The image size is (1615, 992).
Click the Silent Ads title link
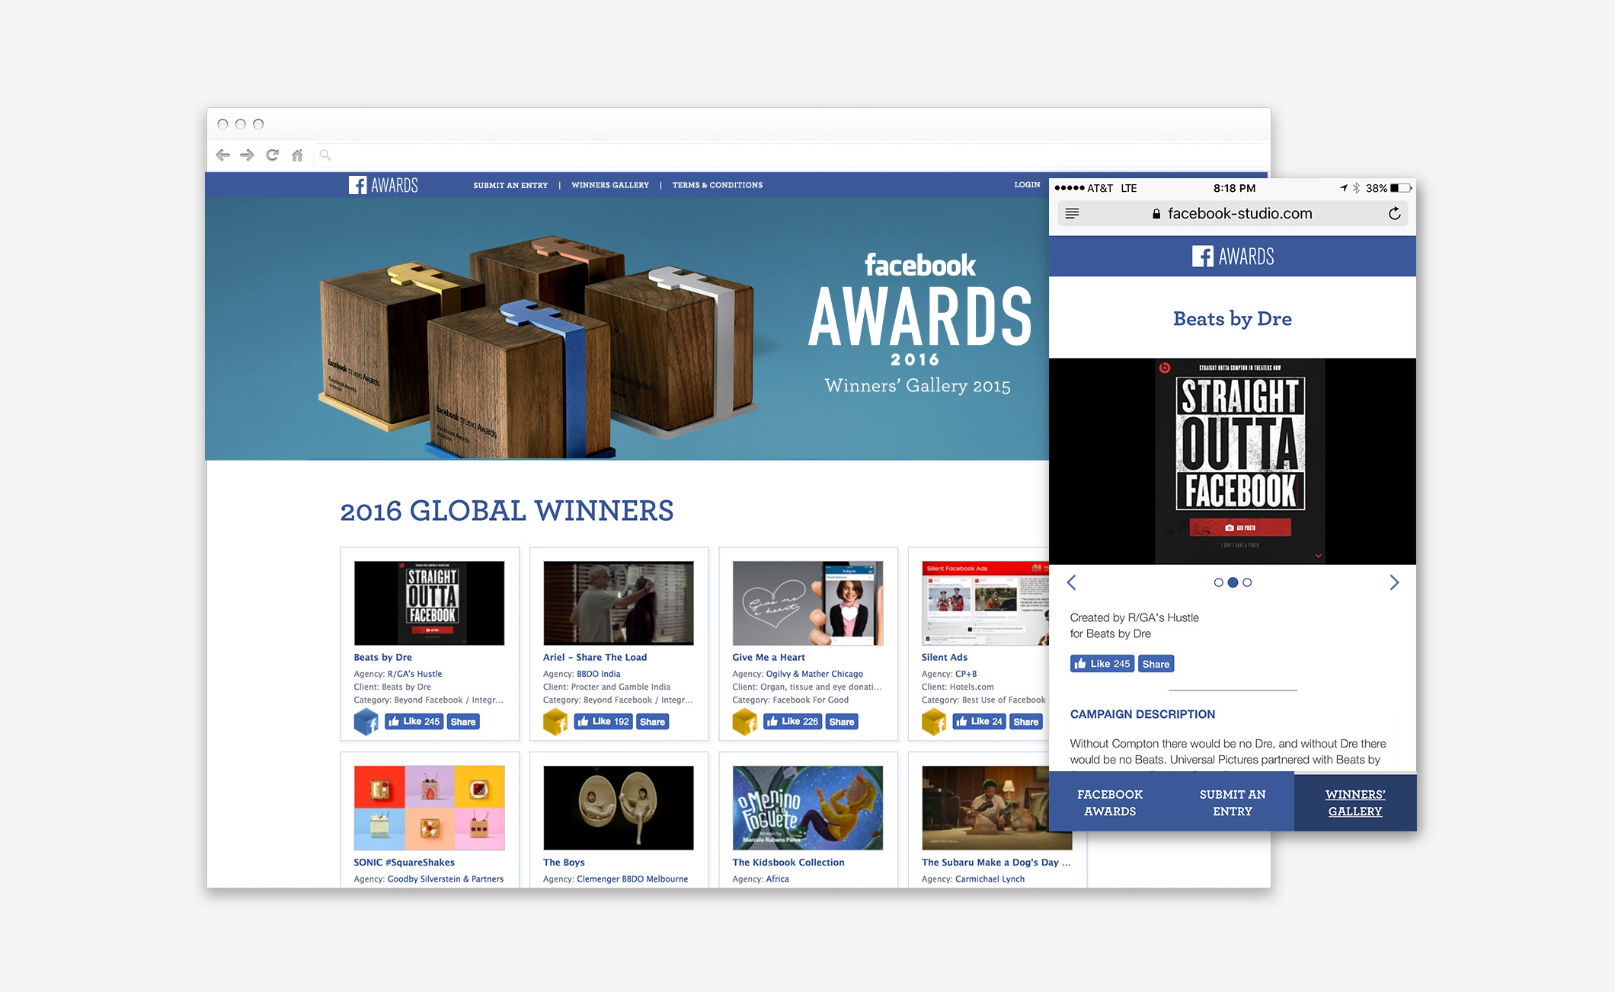[945, 657]
